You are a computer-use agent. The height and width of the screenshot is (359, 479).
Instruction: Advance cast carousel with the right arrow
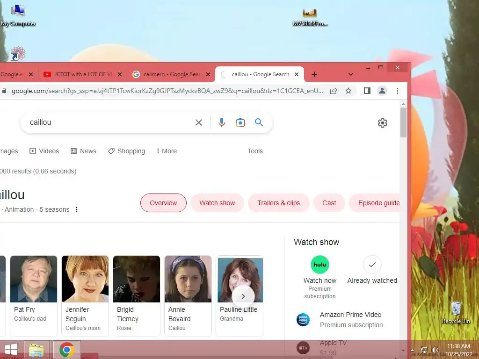click(243, 296)
